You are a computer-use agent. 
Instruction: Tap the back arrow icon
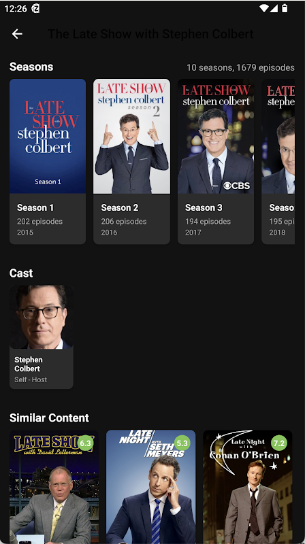(17, 33)
